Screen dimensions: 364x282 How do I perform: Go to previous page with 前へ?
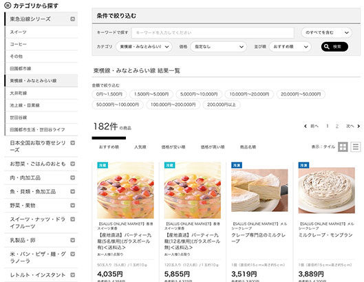pos(311,126)
